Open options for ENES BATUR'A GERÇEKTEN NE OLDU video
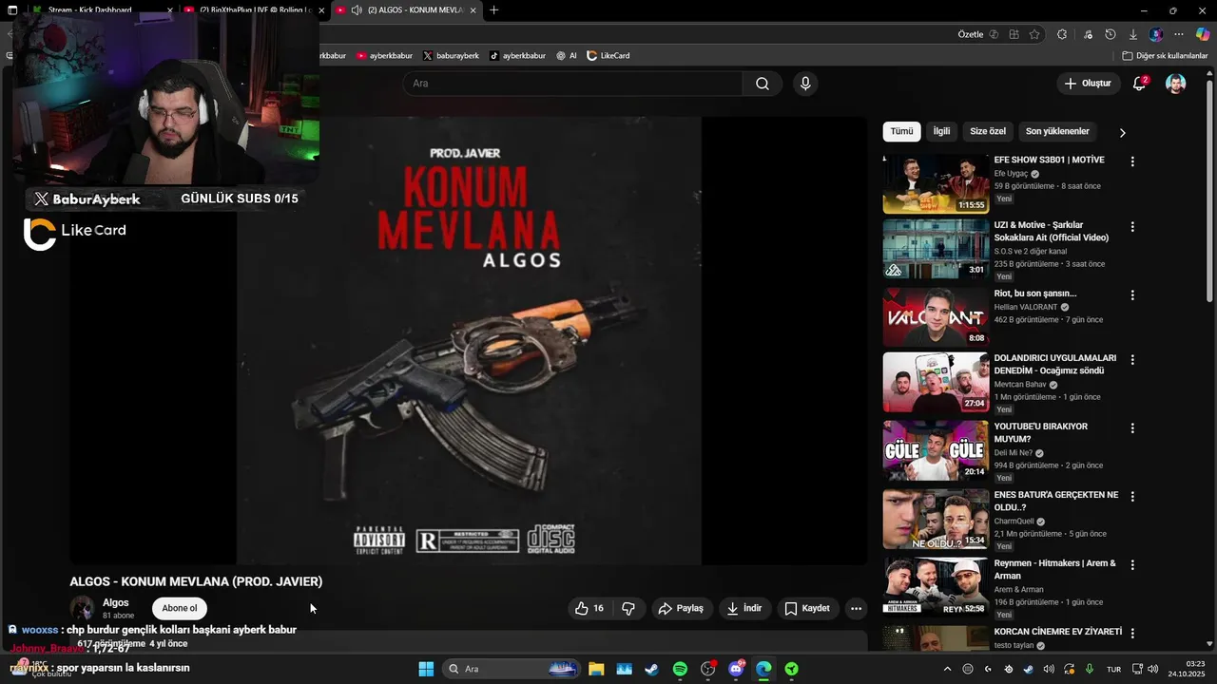Image resolution: width=1217 pixels, height=684 pixels. (1131, 497)
